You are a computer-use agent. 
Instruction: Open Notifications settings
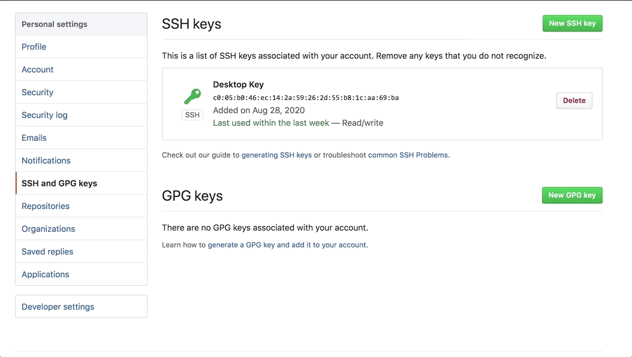46,161
